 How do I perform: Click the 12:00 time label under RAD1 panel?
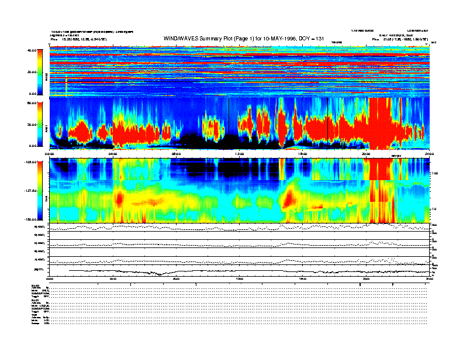click(240, 154)
